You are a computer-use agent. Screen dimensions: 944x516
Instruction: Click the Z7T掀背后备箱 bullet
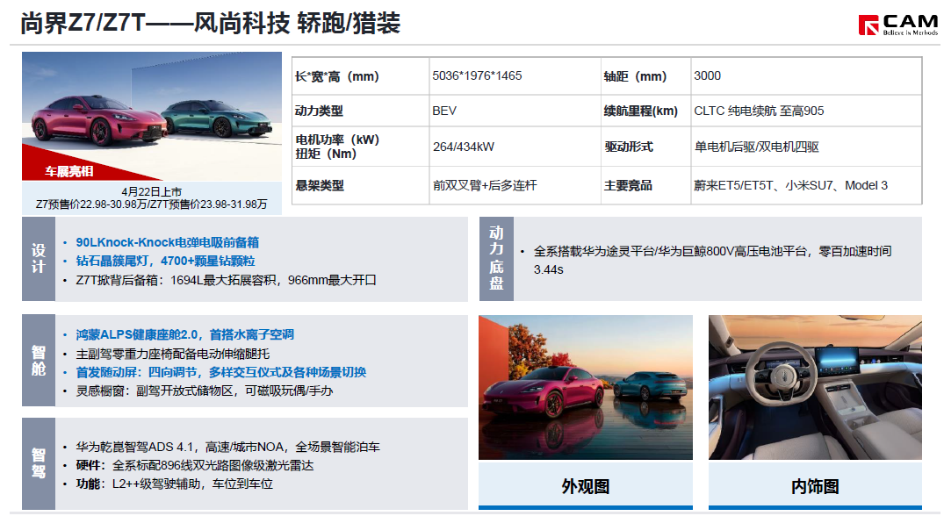tap(226, 280)
